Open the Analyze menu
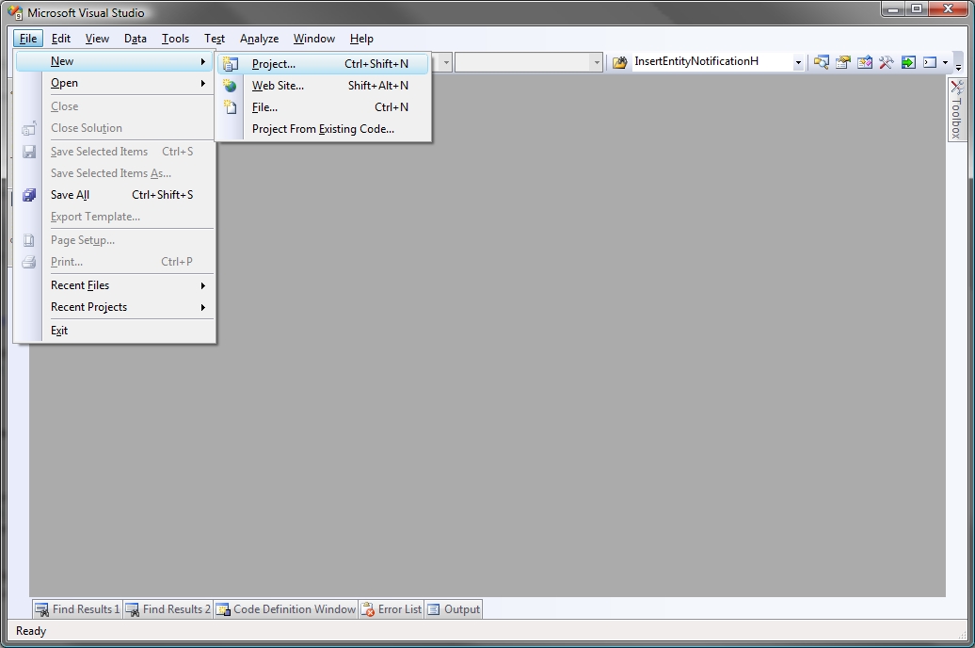The width and height of the screenshot is (975, 648). [260, 39]
